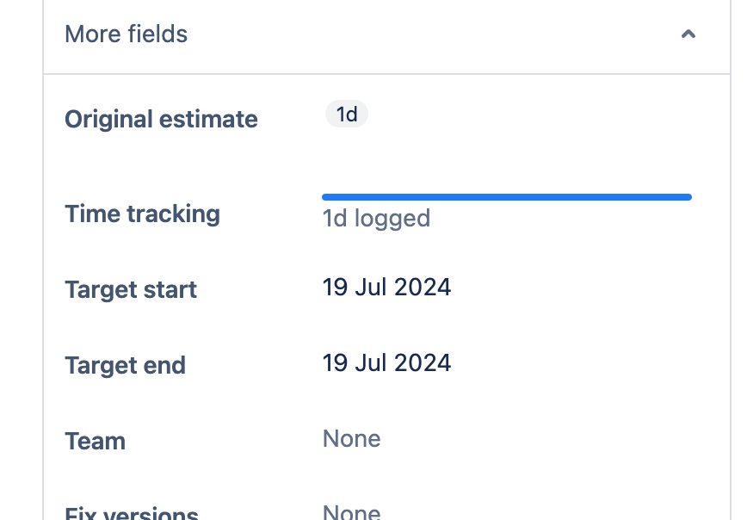Click the Time tracking field label
Screen dimensions: 747x520
142,214
